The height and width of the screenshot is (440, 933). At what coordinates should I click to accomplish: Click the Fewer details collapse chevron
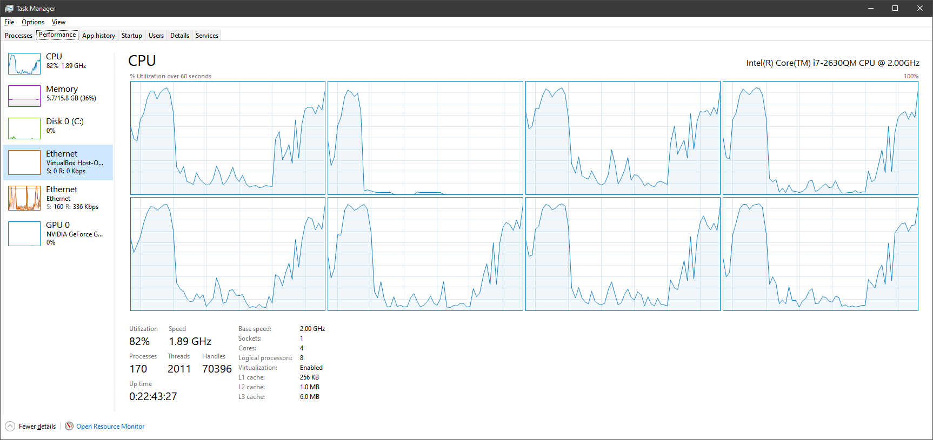10,427
